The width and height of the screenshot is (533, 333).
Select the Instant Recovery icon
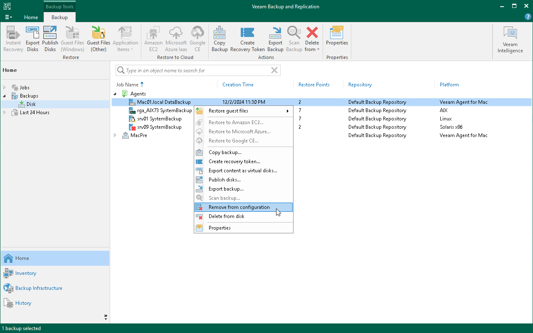click(13, 38)
